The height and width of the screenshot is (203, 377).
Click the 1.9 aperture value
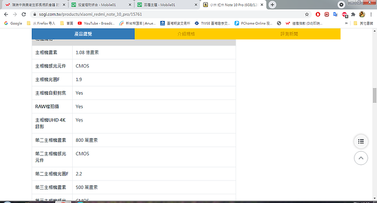[x=79, y=80]
